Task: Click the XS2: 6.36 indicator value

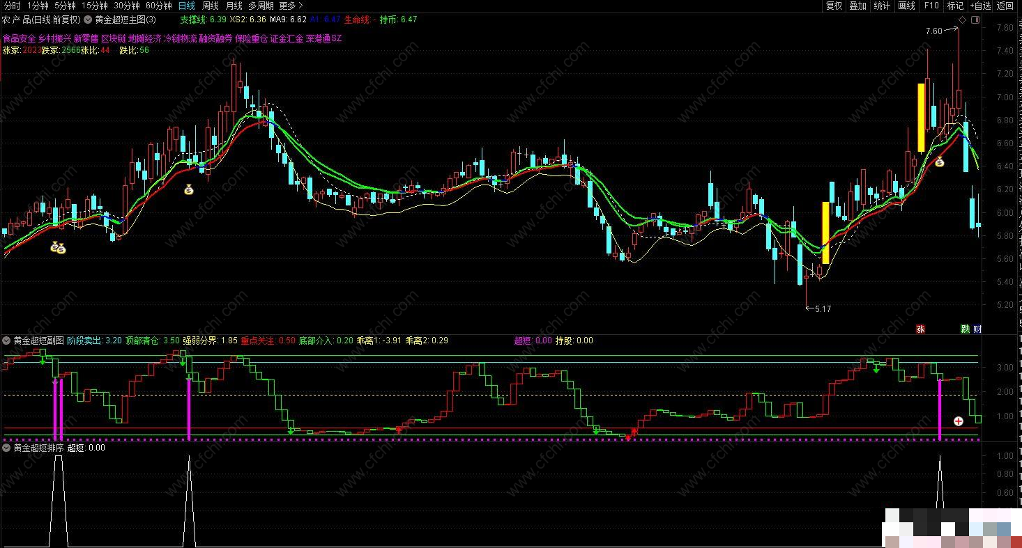Action: coord(247,19)
